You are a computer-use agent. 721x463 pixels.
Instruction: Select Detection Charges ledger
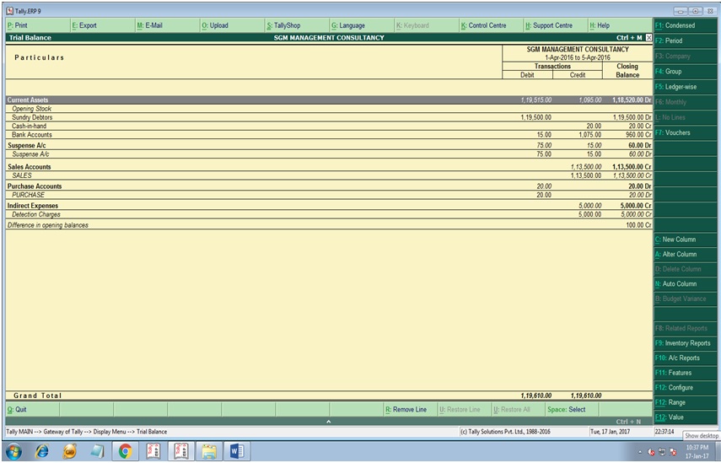click(x=329, y=214)
